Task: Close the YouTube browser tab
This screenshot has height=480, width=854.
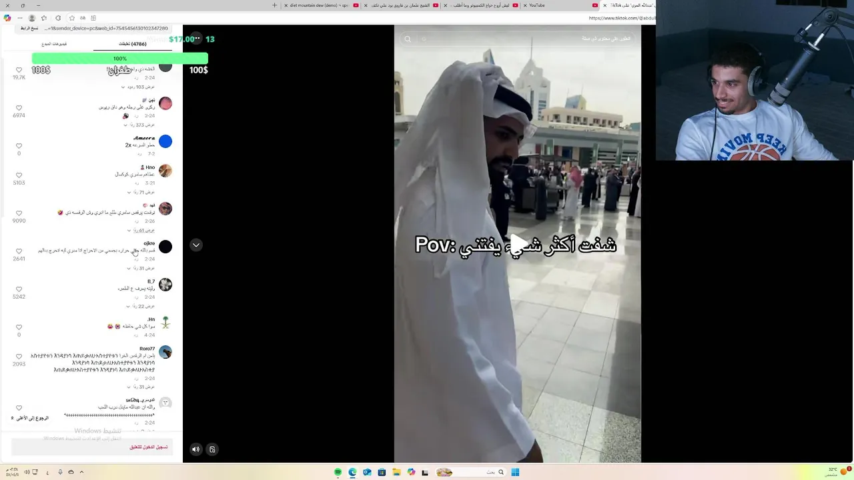Action: (x=525, y=5)
